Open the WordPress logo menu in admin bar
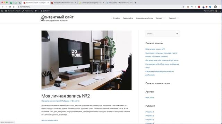This screenshot has height=124, width=222. coord(2,11)
